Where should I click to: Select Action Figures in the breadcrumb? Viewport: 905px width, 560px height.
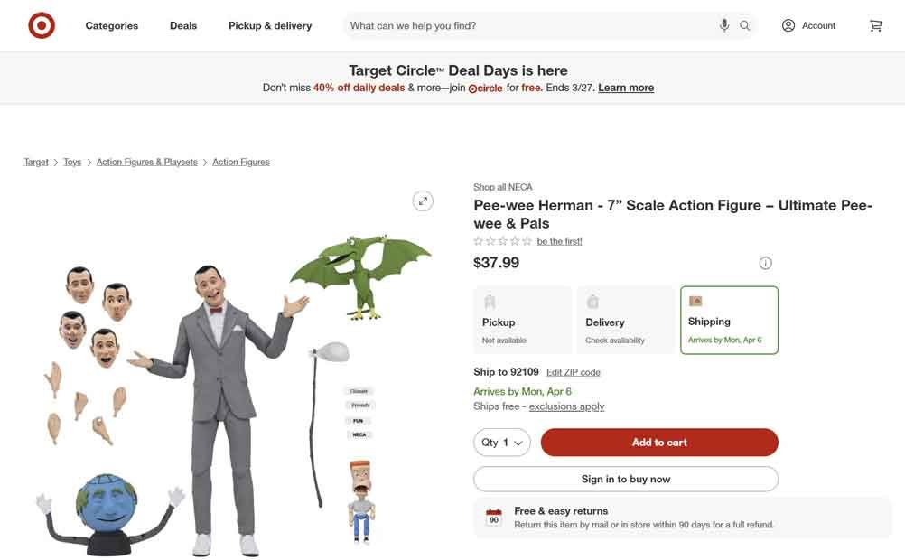point(240,160)
